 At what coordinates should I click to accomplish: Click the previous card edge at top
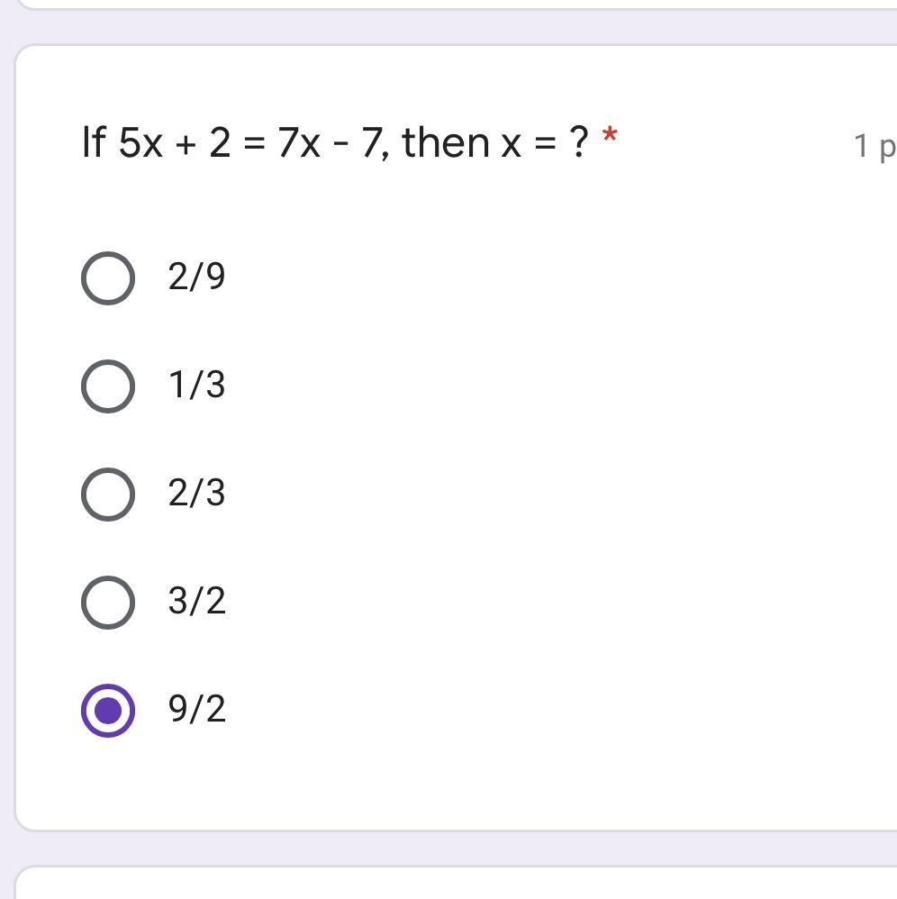(450, 4)
